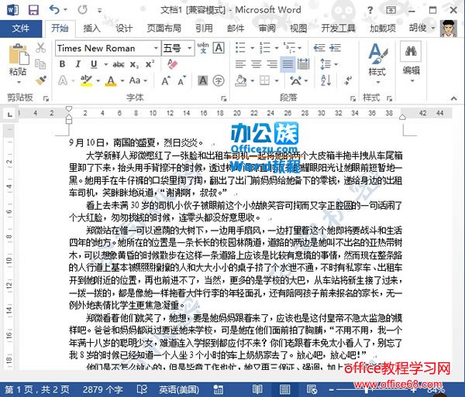Open the Word Help question mark
Screen dimensions: 465x397
tap(370, 10)
